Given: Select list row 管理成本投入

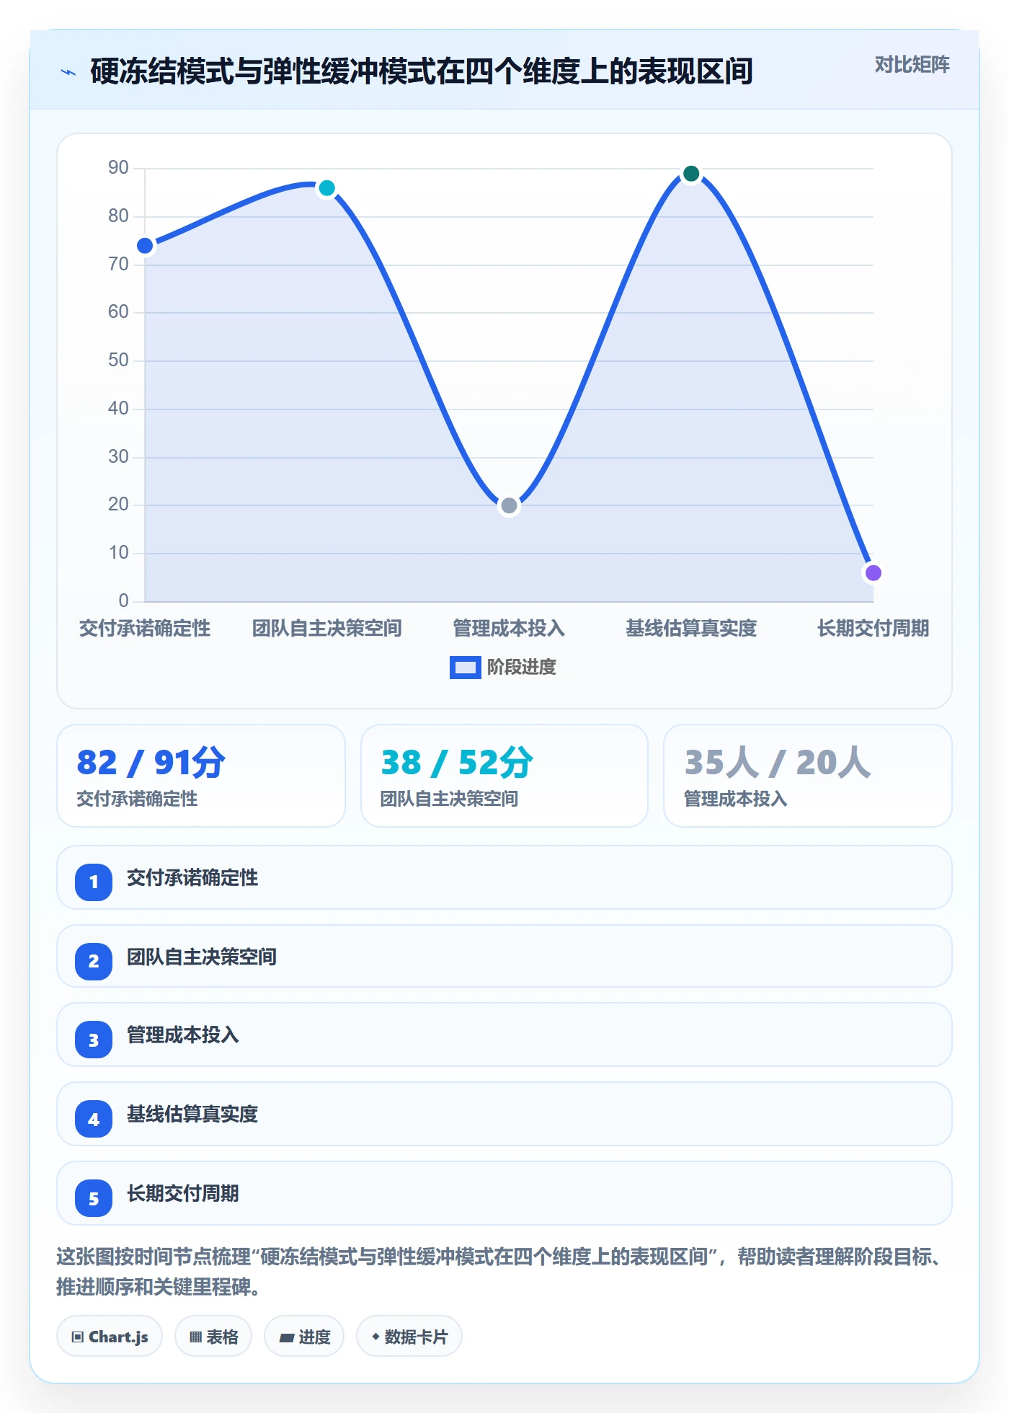Looking at the screenshot, I should (504, 1035).
